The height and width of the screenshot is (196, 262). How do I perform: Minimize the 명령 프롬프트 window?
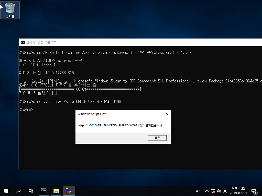tap(239, 42)
